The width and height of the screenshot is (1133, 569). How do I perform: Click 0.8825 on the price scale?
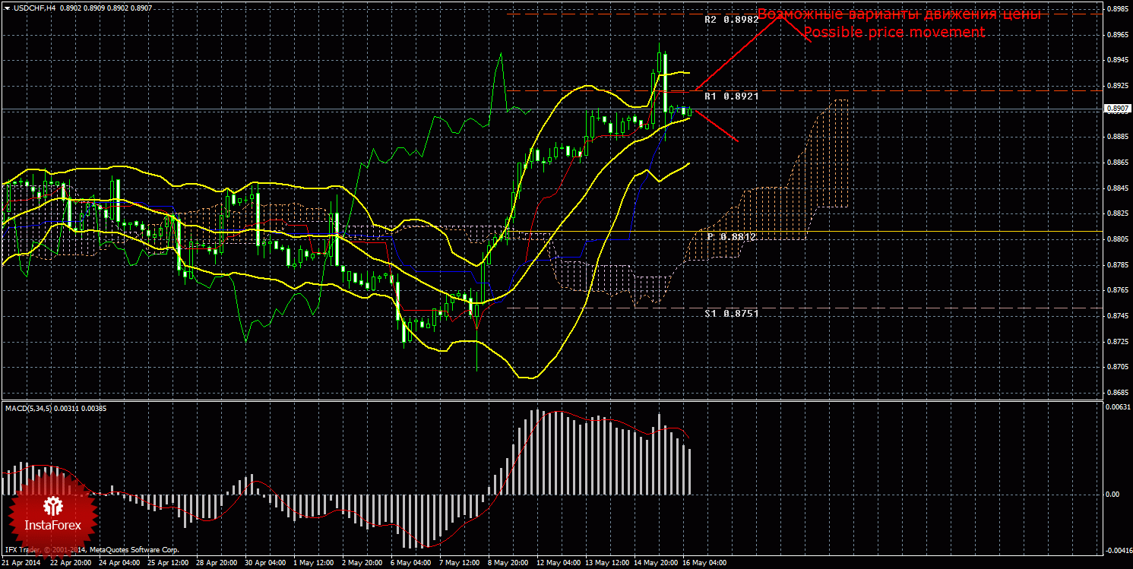click(x=1116, y=213)
